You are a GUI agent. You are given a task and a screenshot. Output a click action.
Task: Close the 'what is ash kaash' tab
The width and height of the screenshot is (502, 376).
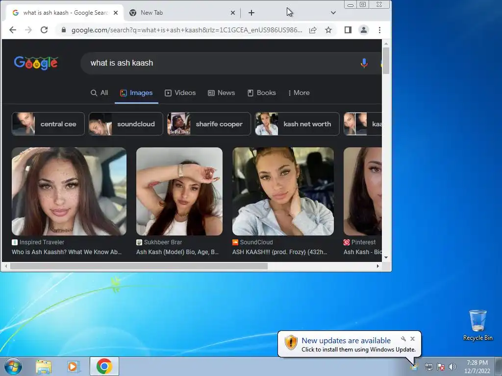click(x=116, y=13)
